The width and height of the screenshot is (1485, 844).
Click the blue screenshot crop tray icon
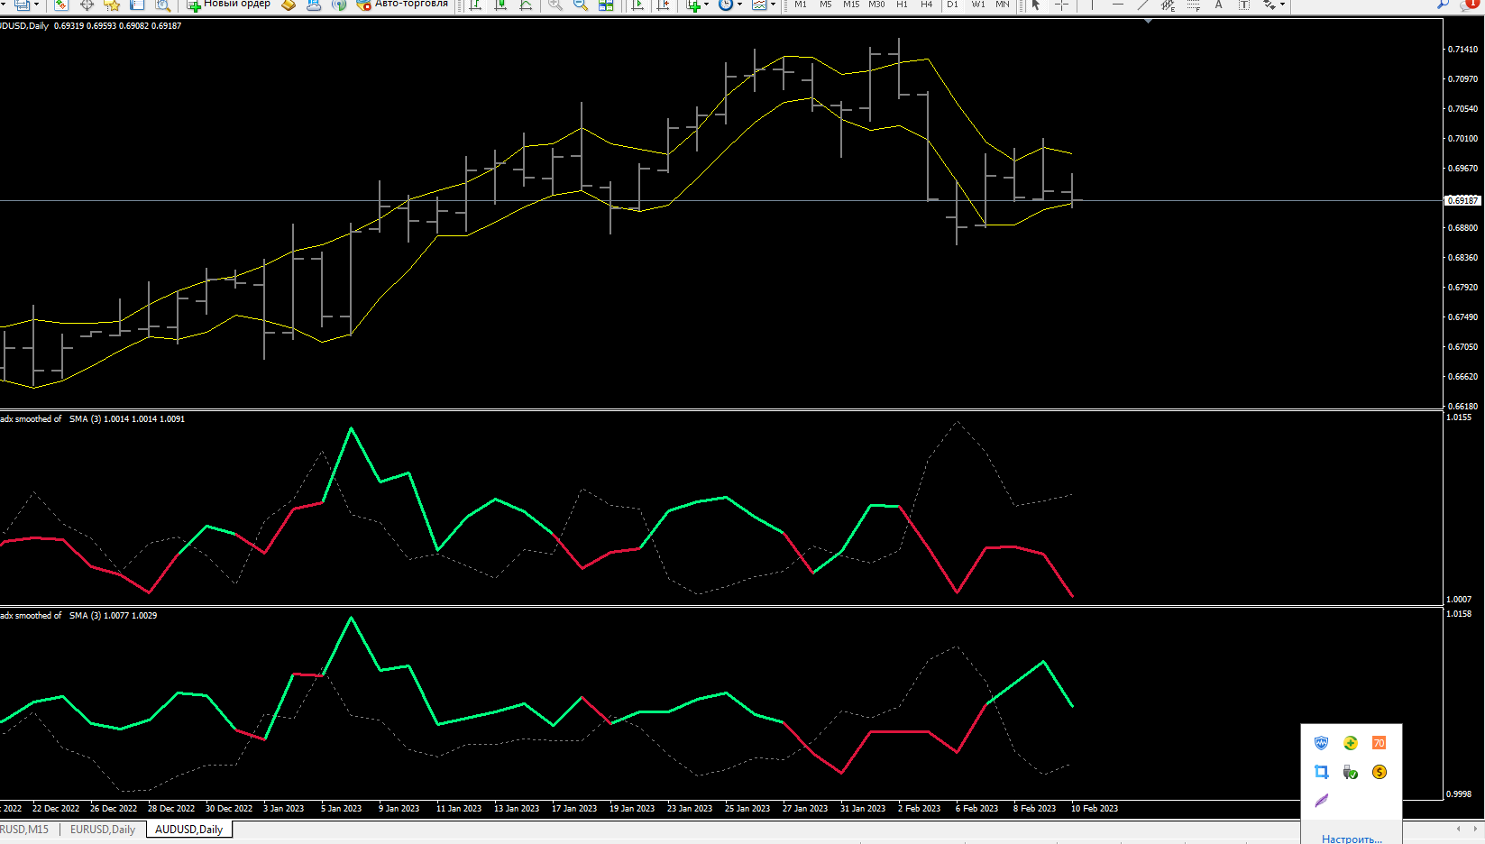click(1321, 772)
